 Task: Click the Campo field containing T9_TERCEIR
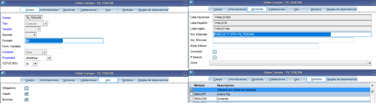pos(34,18)
